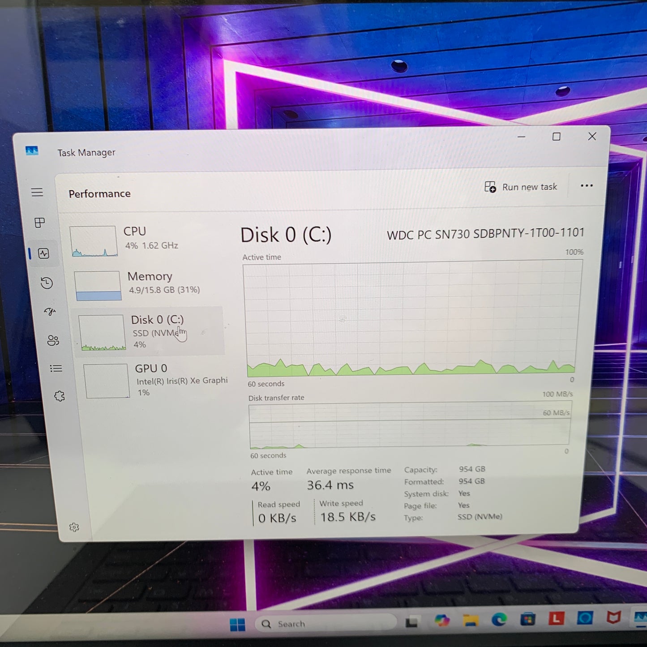
Task: Click the Task Manager title bar icon
Action: click(32, 151)
